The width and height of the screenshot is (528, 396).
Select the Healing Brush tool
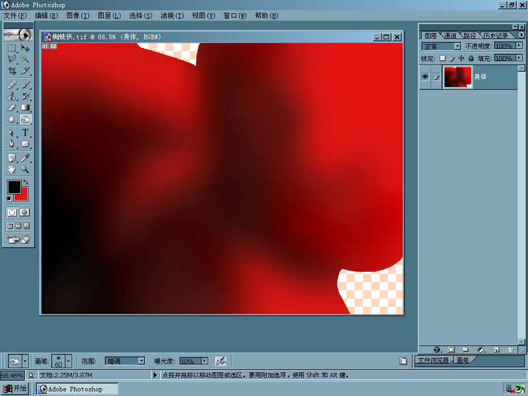pyautogui.click(x=12, y=84)
